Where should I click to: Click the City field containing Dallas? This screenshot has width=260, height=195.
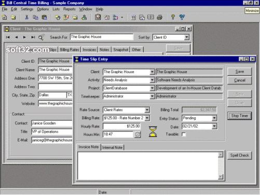click(x=52, y=95)
